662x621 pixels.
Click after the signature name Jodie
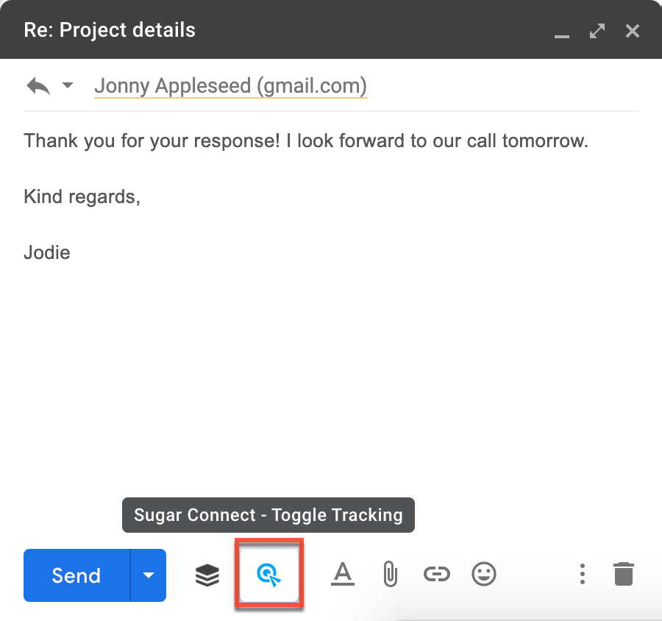(72, 252)
